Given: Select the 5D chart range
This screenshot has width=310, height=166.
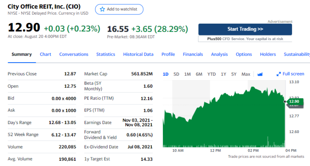Looking at the screenshot, I should pos(176,74).
